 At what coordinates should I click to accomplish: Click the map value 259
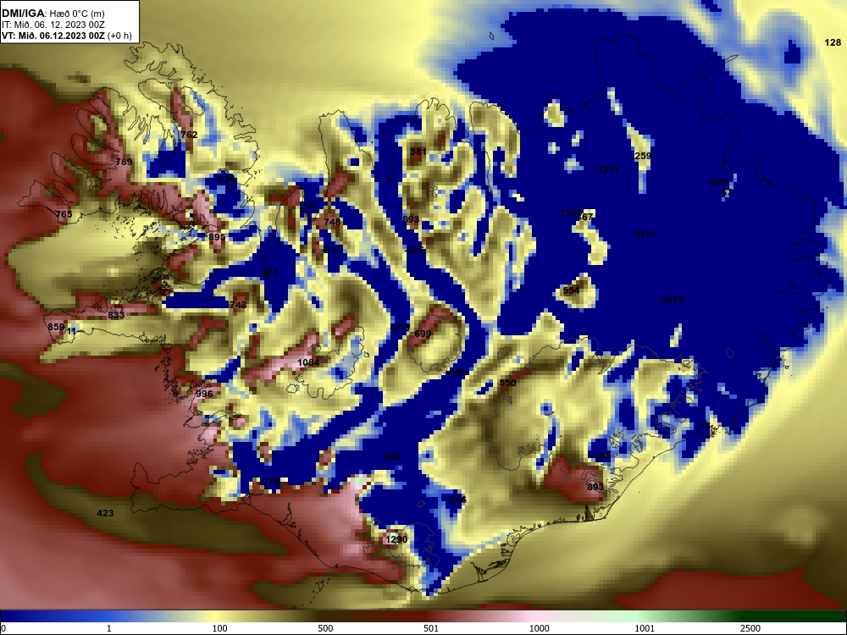click(x=643, y=156)
